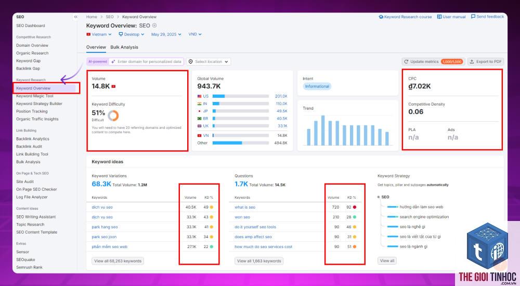Open the 'what is seo' question link

pos(245,207)
